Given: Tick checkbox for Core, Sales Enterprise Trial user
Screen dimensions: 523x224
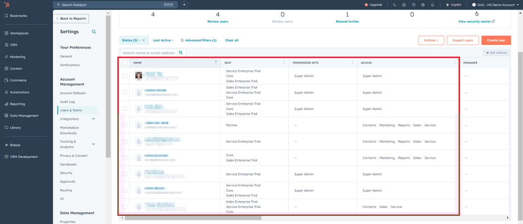Looking at the screenshot, I should pos(125,158).
